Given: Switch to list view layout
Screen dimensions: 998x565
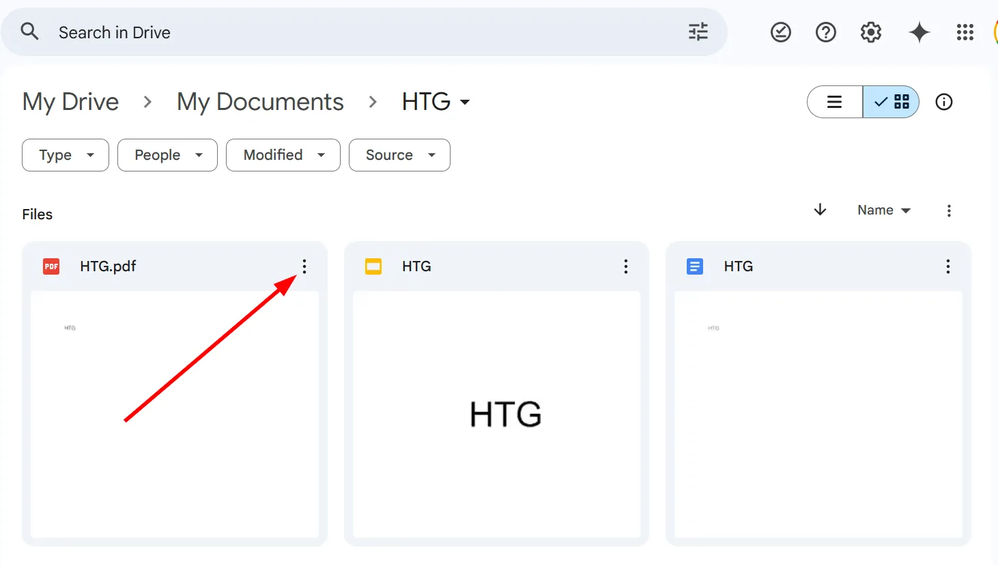Looking at the screenshot, I should tap(834, 101).
